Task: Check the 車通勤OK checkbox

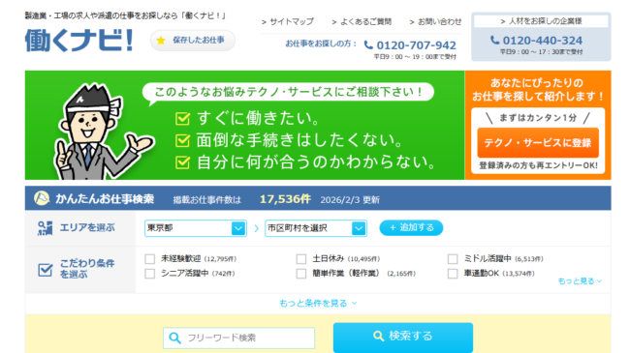Action: (453, 274)
